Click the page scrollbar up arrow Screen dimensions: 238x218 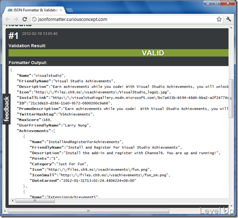[x=231, y=28]
